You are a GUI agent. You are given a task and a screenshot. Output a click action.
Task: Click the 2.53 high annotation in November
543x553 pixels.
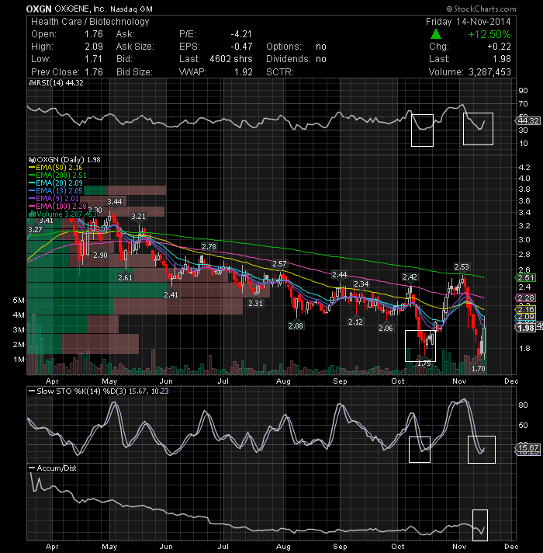462,266
